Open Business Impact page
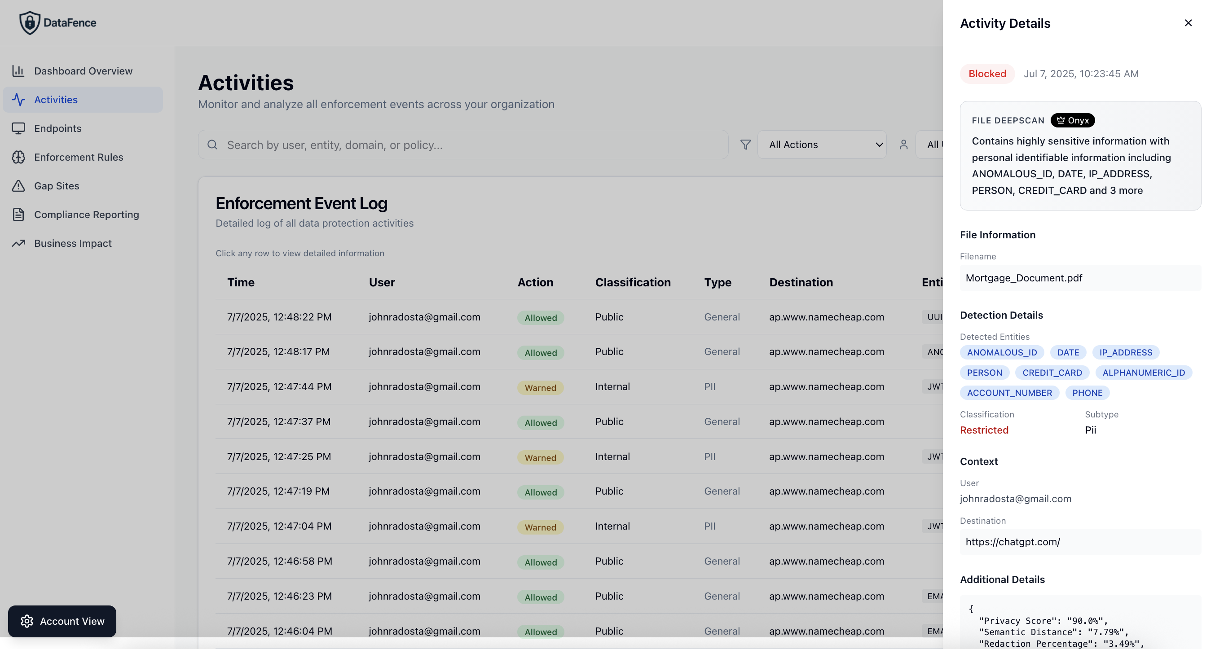The height and width of the screenshot is (649, 1215). pos(83,243)
